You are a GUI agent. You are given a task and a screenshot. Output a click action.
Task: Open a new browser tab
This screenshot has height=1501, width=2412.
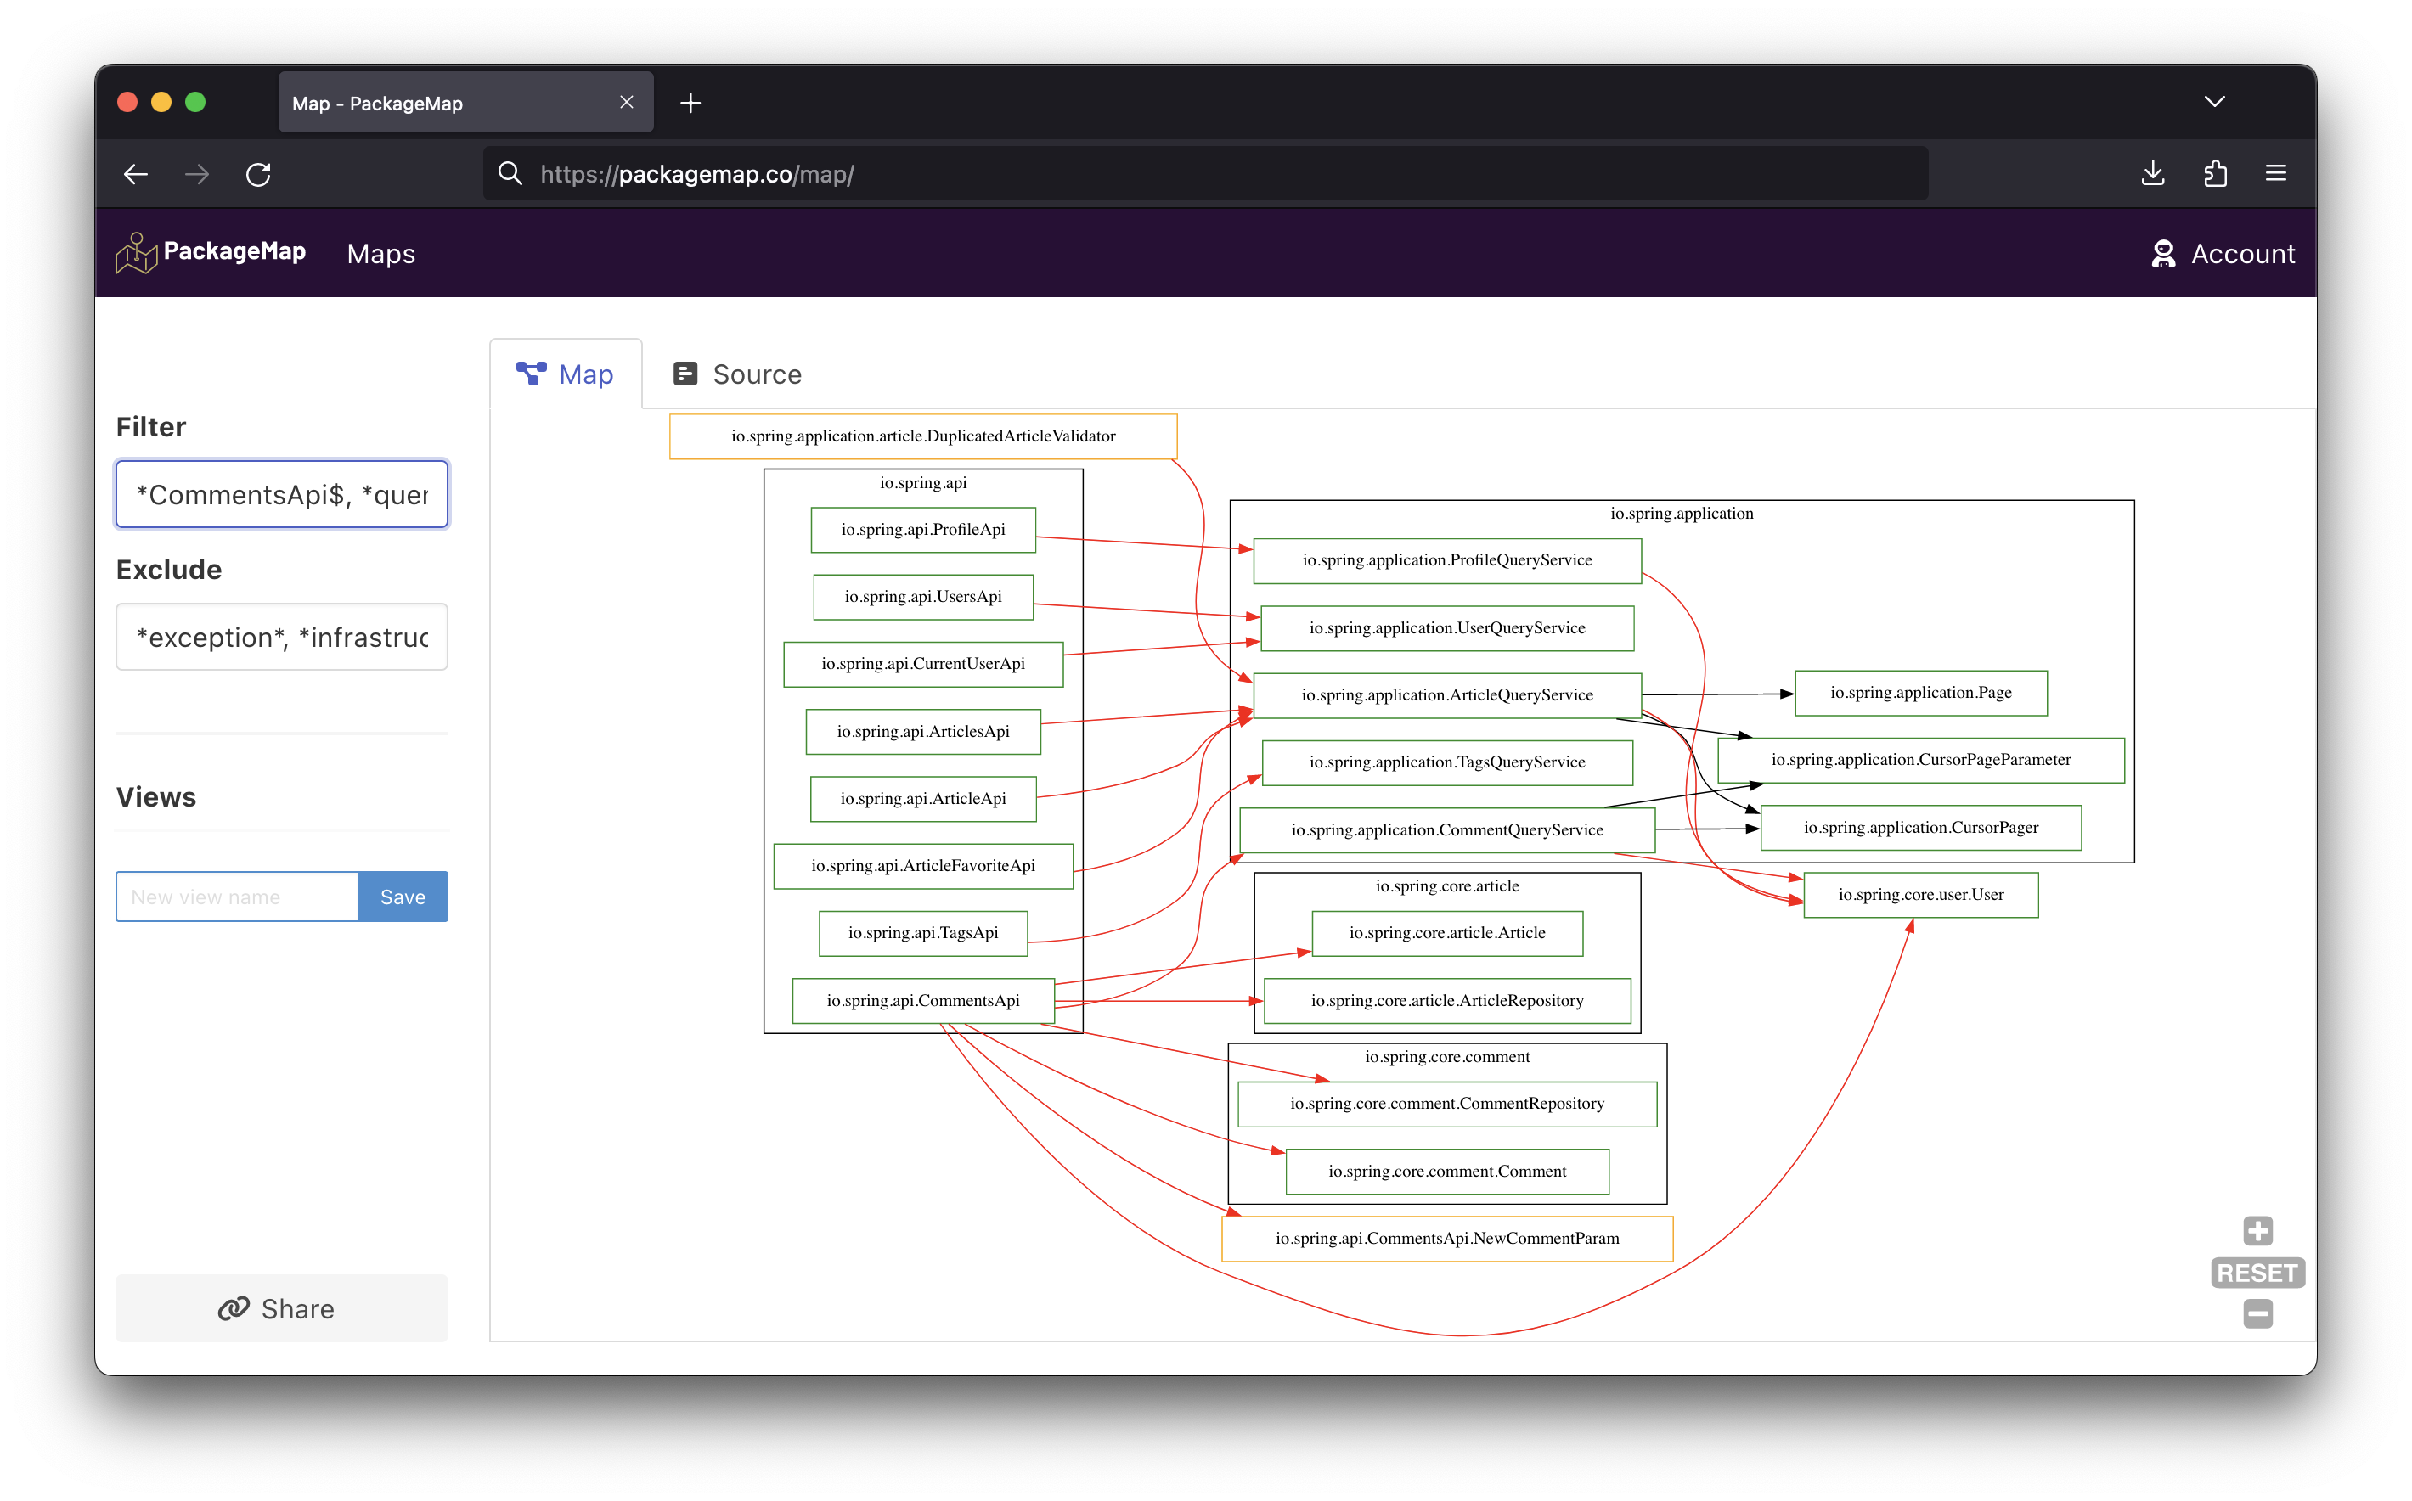690,102
